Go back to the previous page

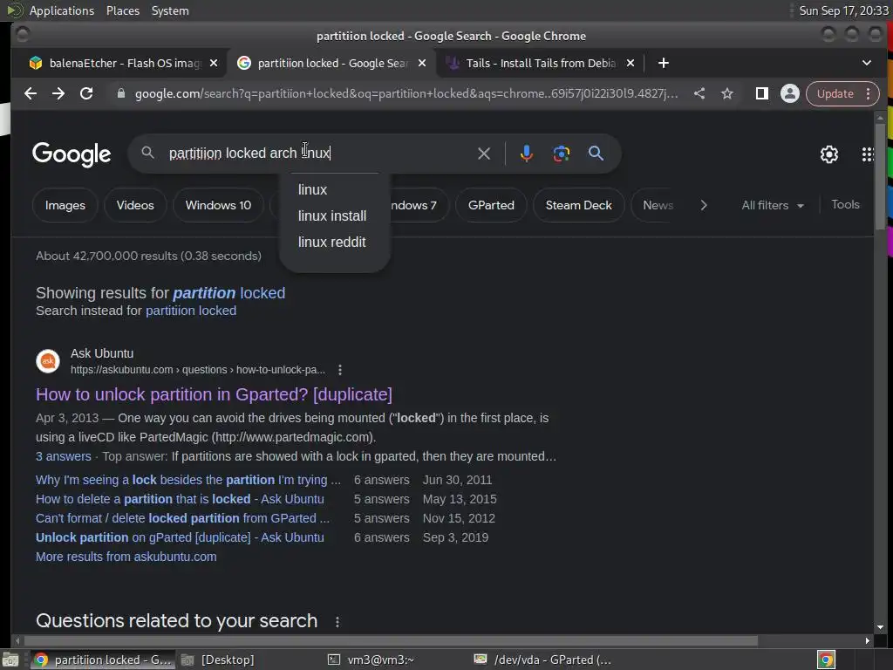[31, 93]
